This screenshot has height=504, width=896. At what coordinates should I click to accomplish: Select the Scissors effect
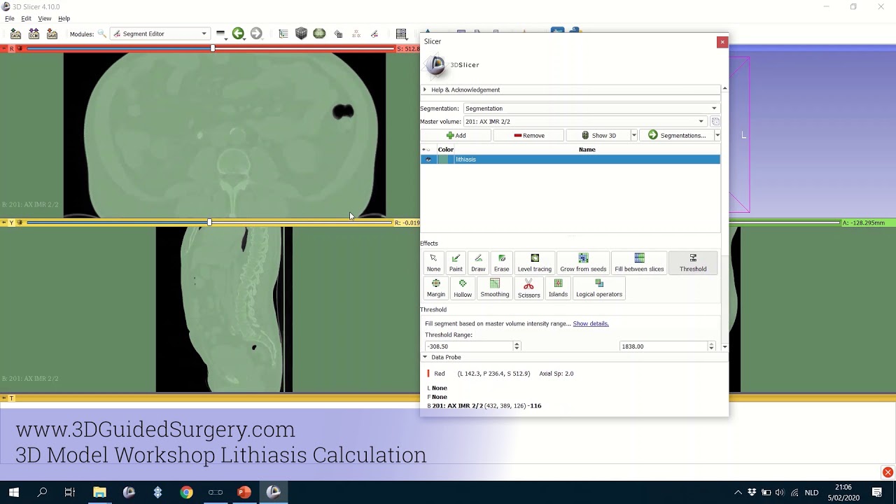click(528, 288)
